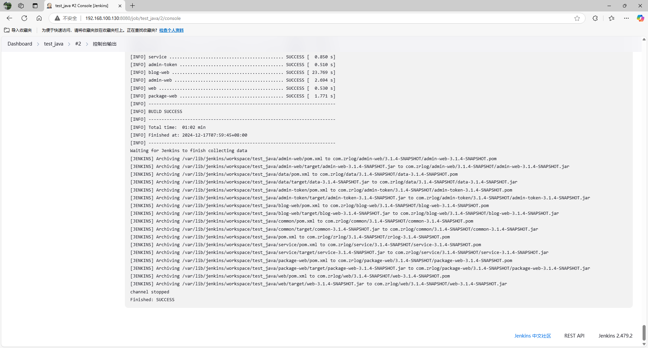Open a new browser tab
The height and width of the screenshot is (348, 648).
[133, 6]
